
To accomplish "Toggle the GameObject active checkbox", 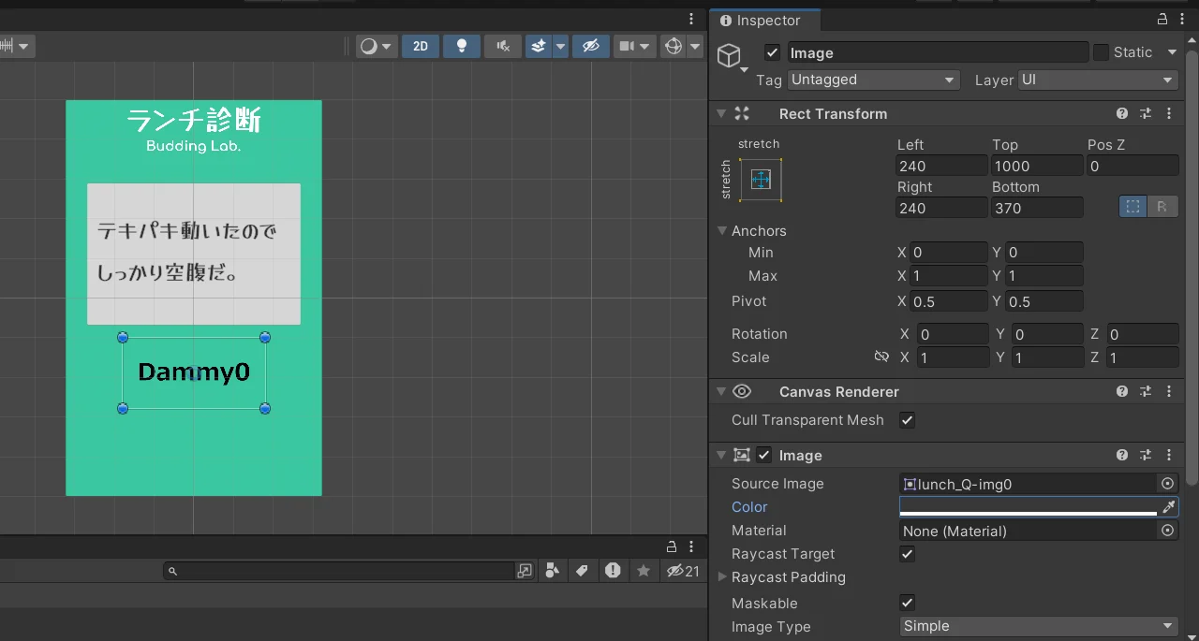I will [x=772, y=52].
